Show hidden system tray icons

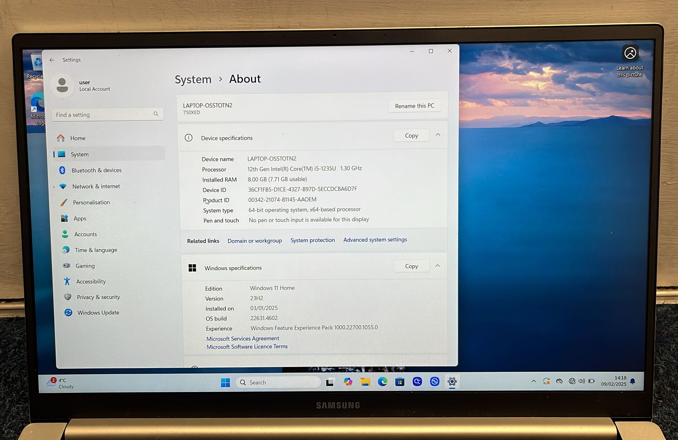pos(533,381)
